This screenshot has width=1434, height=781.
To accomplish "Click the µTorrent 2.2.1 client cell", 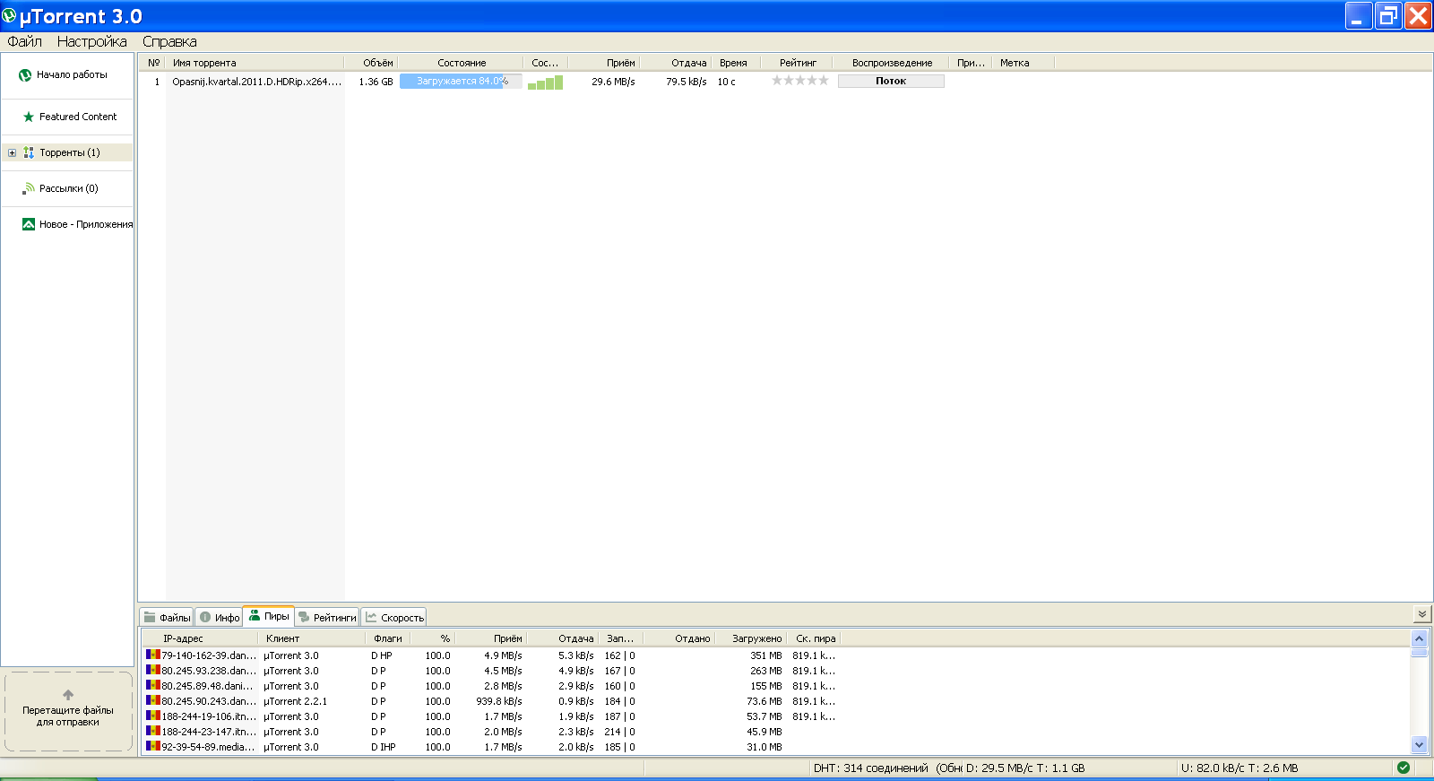I will [296, 701].
